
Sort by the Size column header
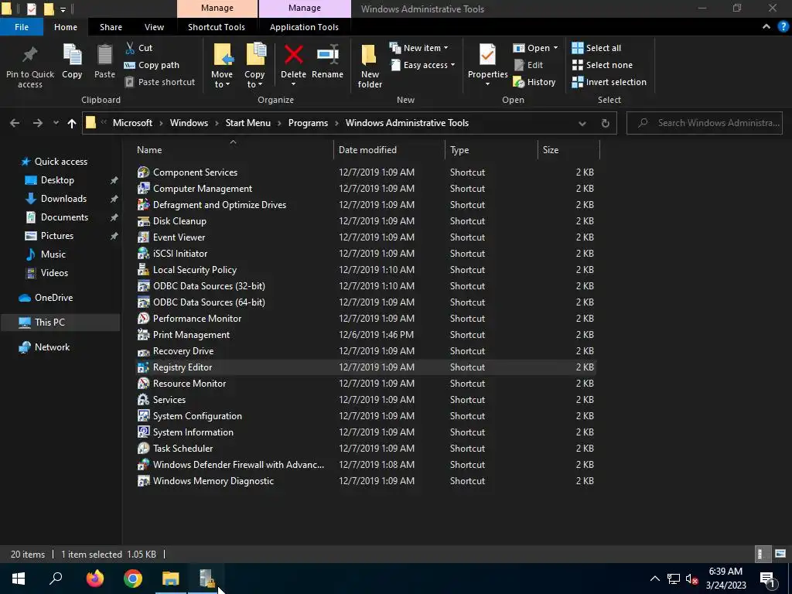tap(568, 150)
